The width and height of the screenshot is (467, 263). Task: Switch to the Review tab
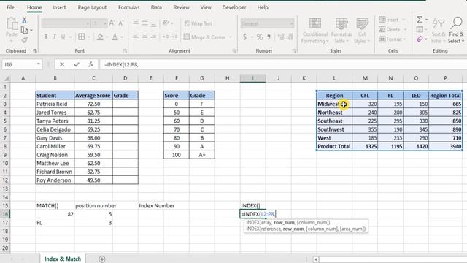click(181, 7)
